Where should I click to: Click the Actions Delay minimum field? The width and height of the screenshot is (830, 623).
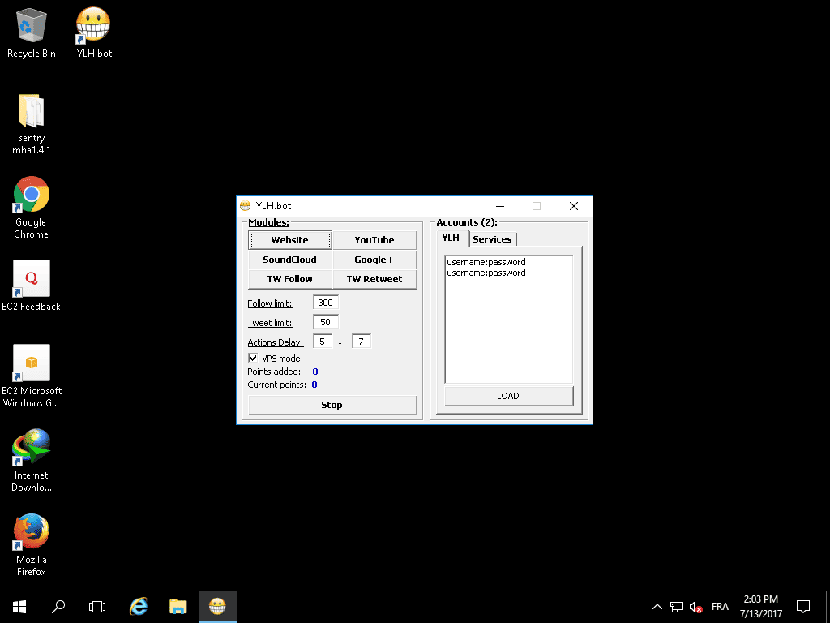323,342
